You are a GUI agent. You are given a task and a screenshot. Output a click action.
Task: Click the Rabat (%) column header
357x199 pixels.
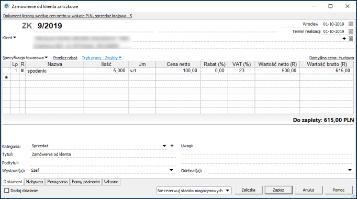click(214, 64)
